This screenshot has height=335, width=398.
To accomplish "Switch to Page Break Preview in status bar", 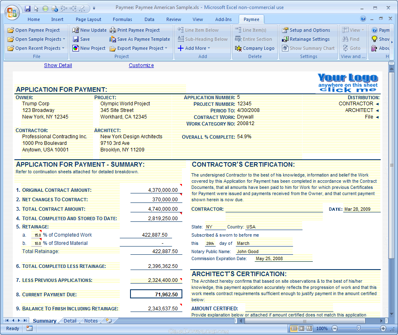I will (309, 328).
